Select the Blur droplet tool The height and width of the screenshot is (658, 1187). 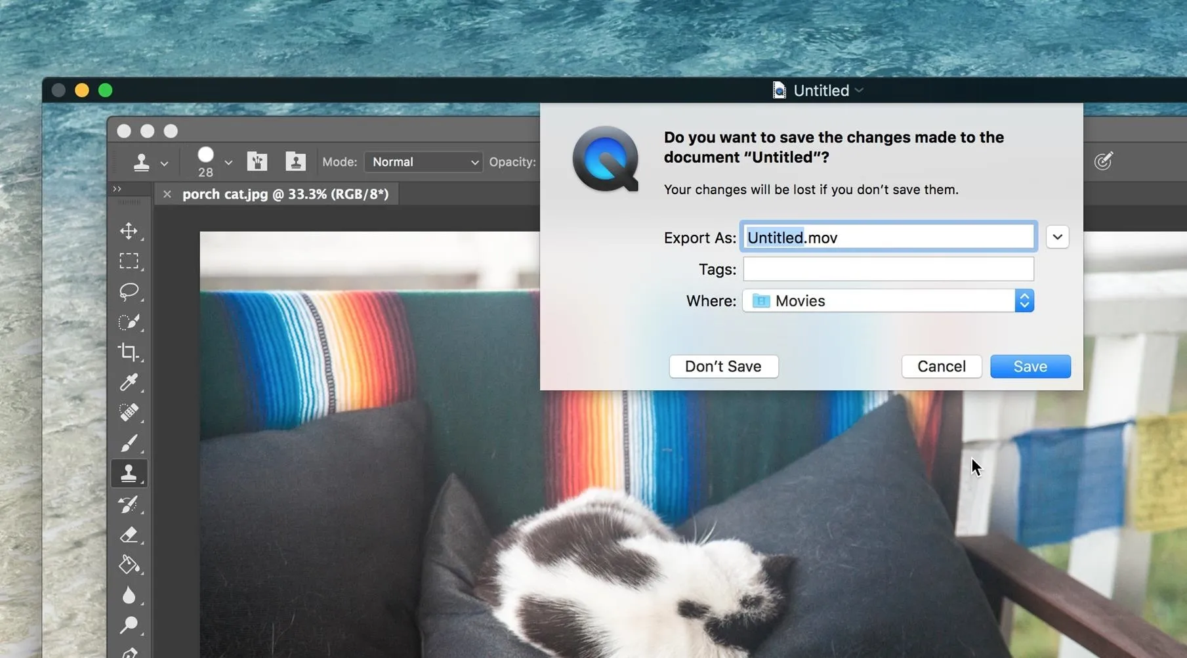(129, 595)
